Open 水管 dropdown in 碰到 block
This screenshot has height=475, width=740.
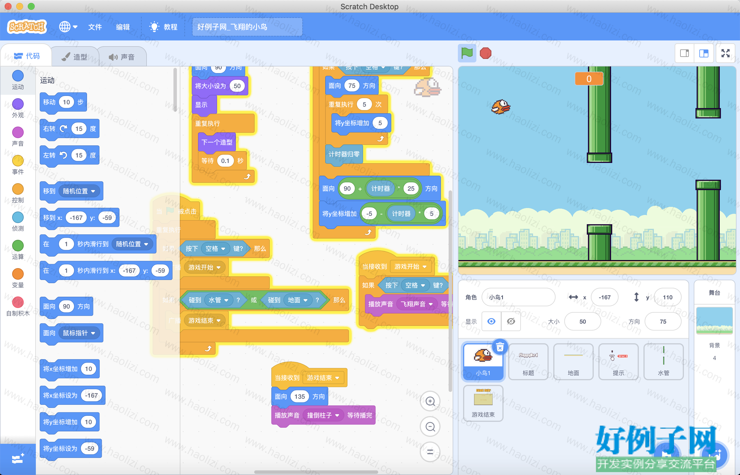click(x=219, y=300)
